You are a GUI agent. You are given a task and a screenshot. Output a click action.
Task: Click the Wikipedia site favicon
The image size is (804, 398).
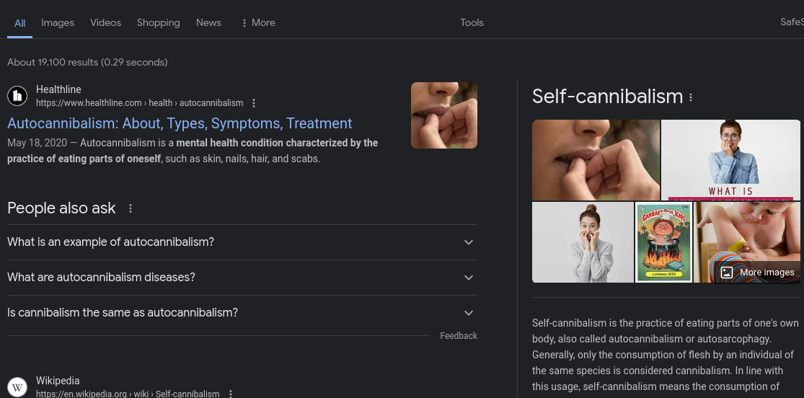18,387
